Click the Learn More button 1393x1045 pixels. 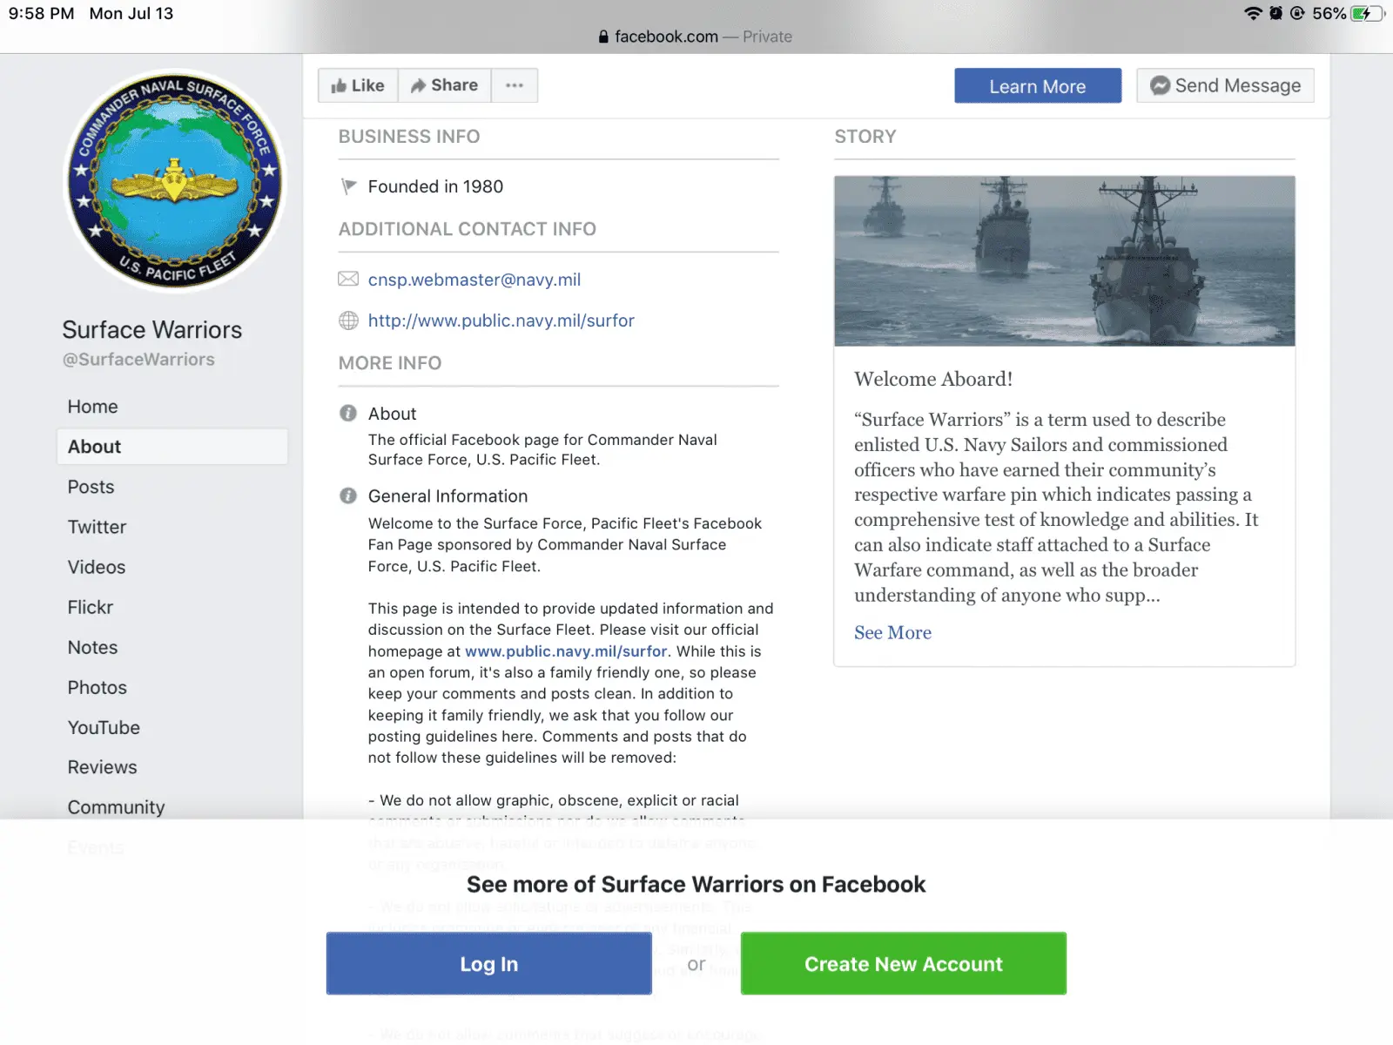pos(1038,86)
